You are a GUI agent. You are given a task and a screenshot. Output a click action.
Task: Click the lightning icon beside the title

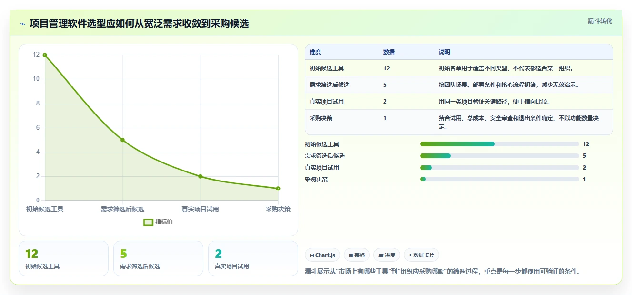point(22,24)
